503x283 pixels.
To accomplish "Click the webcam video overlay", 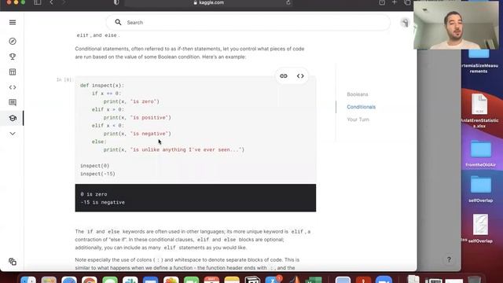I will 456,25.
